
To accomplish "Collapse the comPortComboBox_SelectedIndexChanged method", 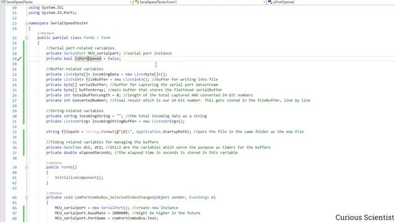I will (x=27, y=197).
